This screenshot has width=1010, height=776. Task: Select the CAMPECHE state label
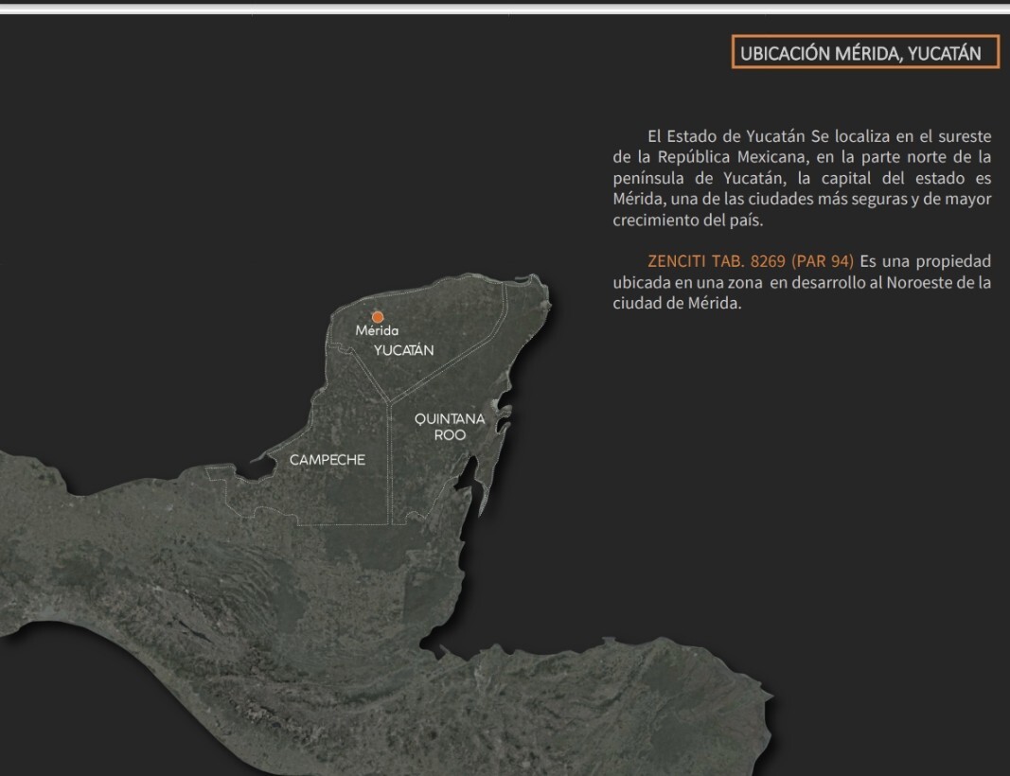pyautogui.click(x=327, y=460)
